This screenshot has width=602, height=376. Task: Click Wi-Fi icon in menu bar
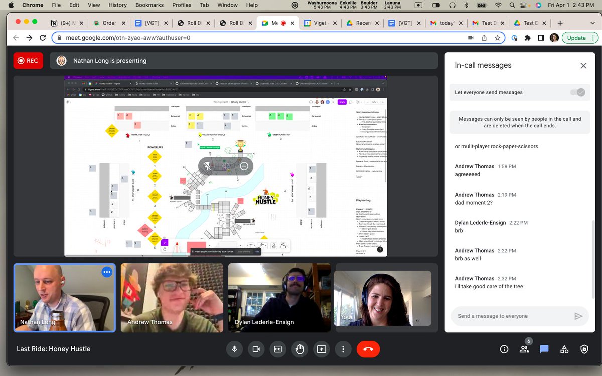point(498,5)
